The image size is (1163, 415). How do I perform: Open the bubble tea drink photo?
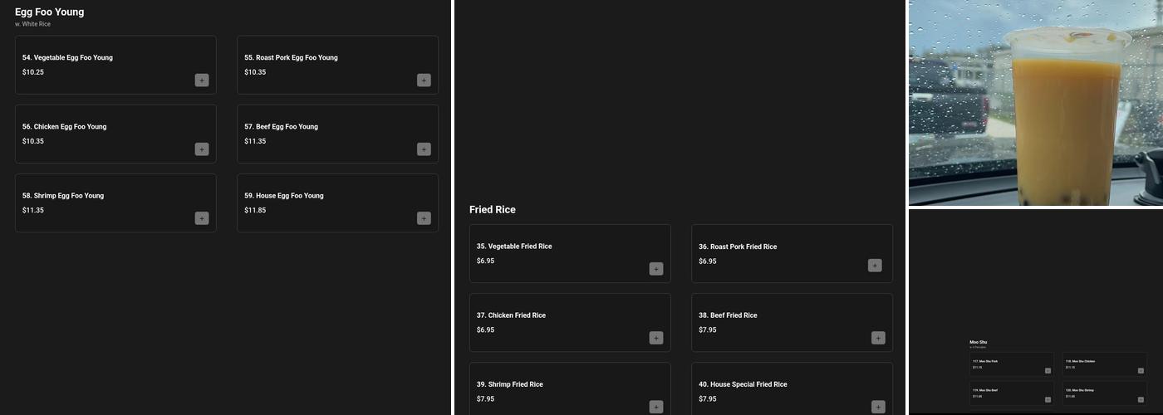click(1036, 103)
